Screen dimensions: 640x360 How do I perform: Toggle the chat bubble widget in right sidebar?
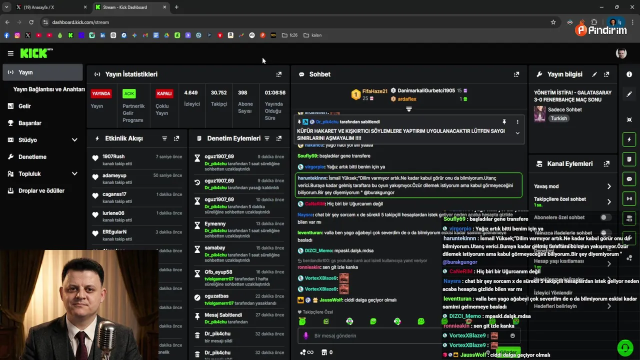(x=629, y=179)
